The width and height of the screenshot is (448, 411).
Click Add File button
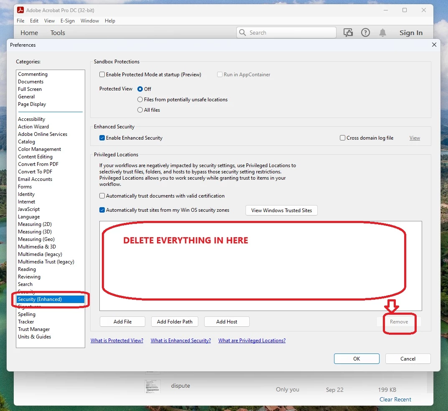pyautogui.click(x=123, y=321)
